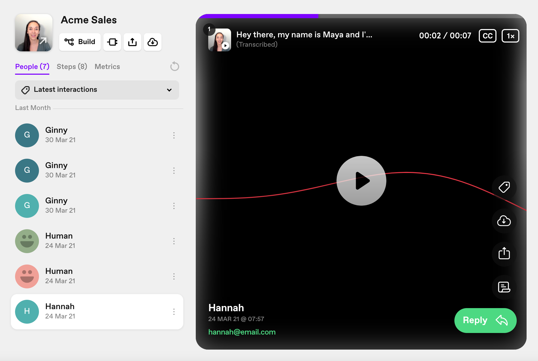Toggle closed captions with the CC button
538x361 pixels.
[487, 36]
